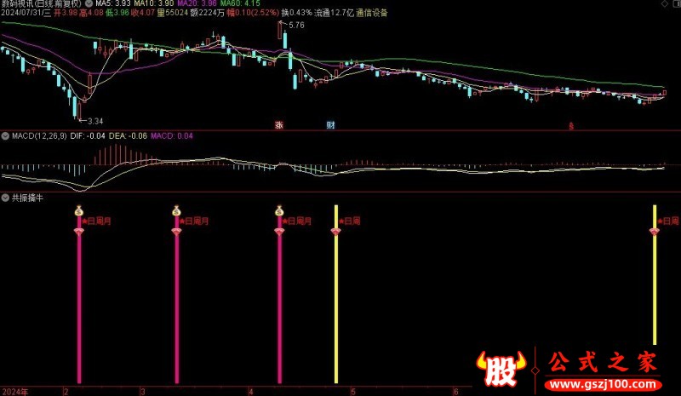This screenshot has height=396, width=681.
Task: Click the 共振擒牛 indicator name
Action: (x=27, y=198)
